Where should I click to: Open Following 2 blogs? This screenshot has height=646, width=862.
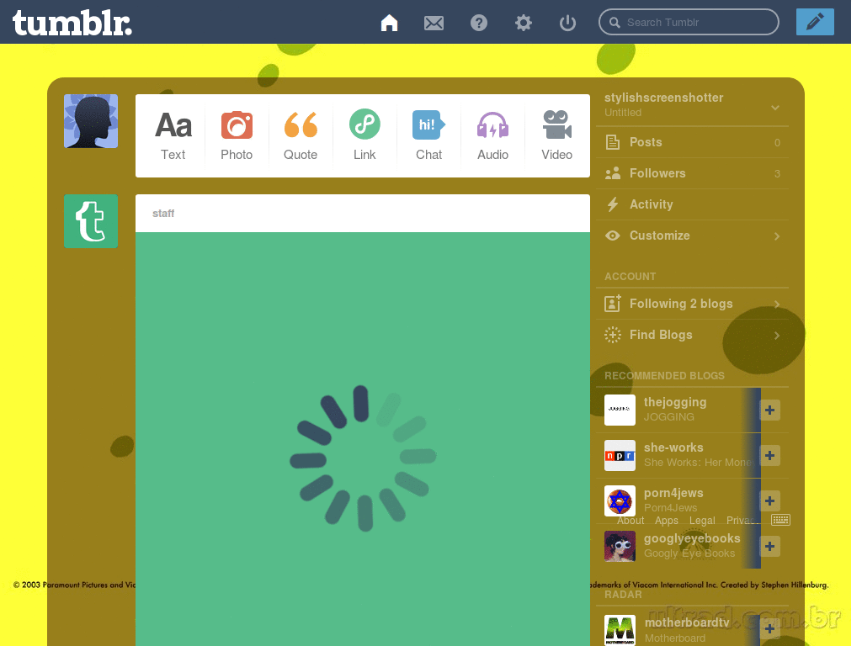point(692,304)
